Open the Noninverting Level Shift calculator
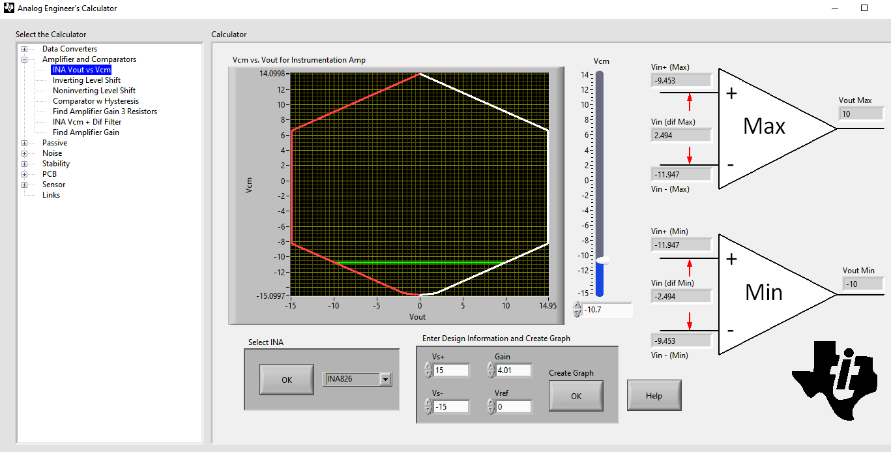The image size is (891, 452). (94, 90)
